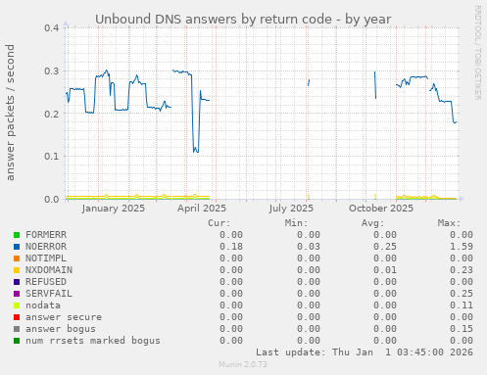Click the answer bogus gray legend swatch
This screenshot has height=375, width=487.
(17, 329)
